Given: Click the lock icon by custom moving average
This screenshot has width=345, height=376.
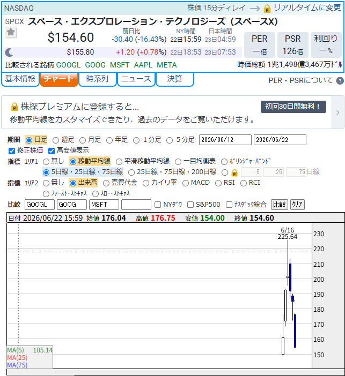Looking at the screenshot, I should click(234, 172).
